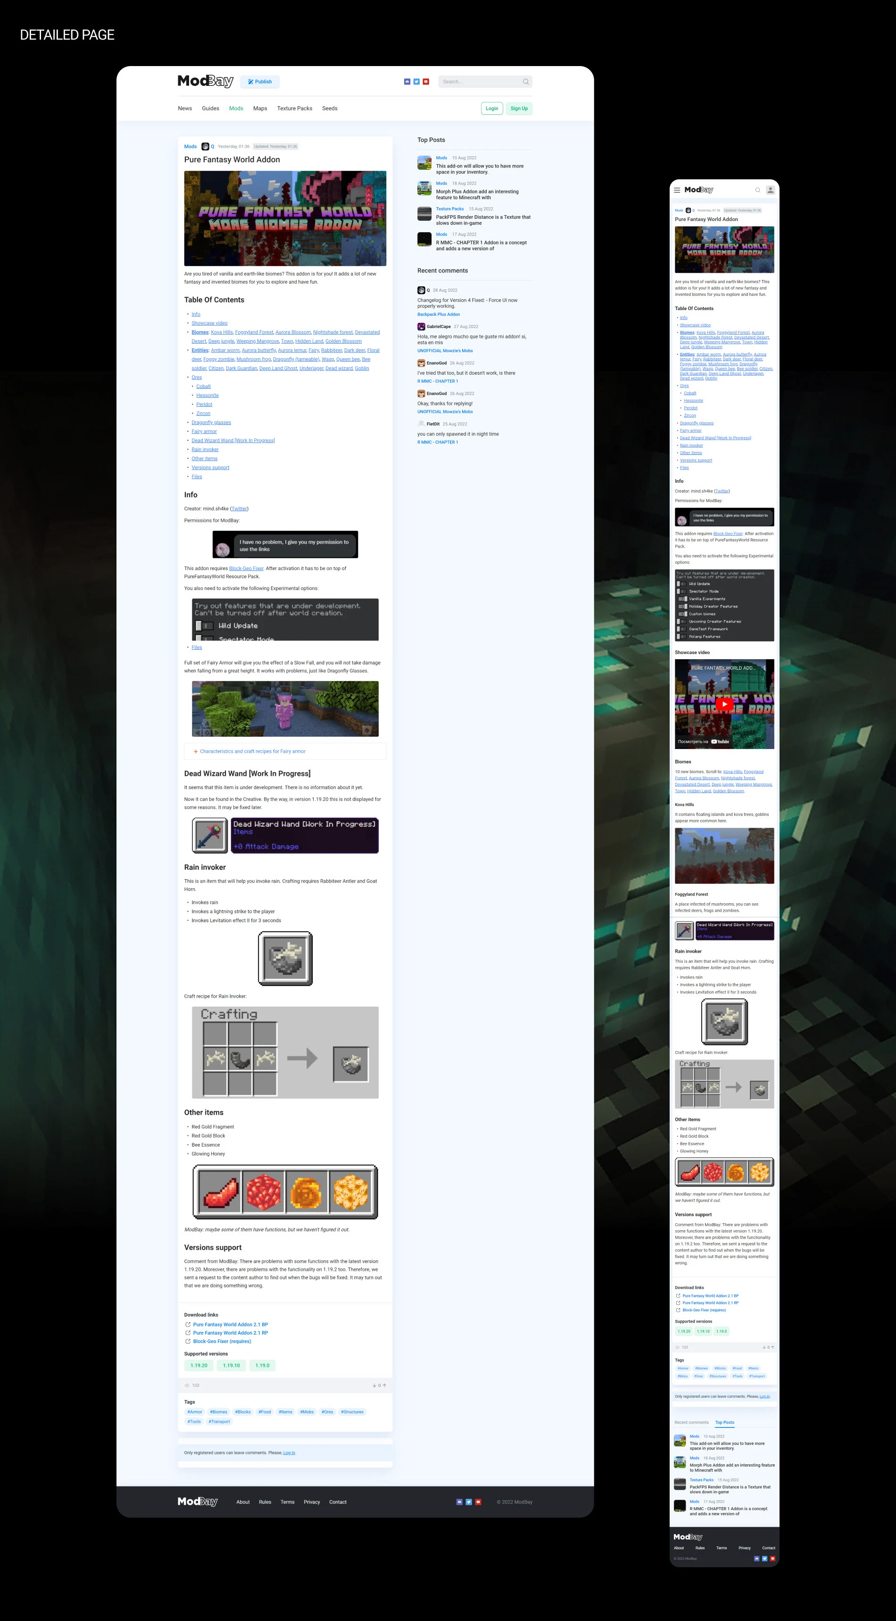Screen dimensions: 896x1621
Task: Click the Publish button with pencil icon
Action: coord(260,81)
